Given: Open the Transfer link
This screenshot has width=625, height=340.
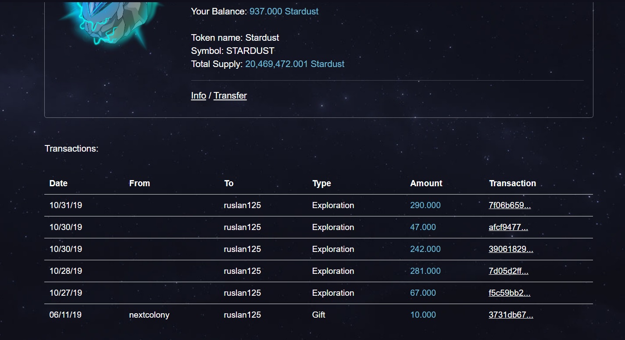Looking at the screenshot, I should (x=230, y=96).
